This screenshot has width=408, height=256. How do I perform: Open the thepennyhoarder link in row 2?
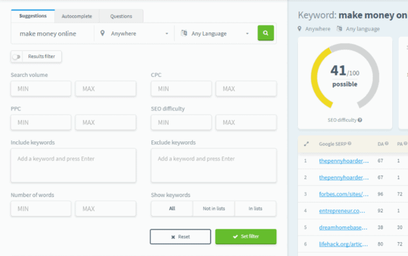[344, 177]
